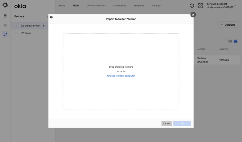Add subfolder with plus next to Default Folder
Image resolution: width=242 pixels, height=142 pixels.
44,26
